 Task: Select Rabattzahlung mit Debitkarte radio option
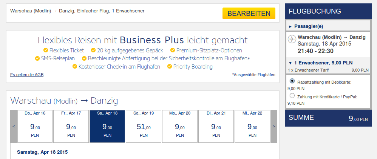tap(292, 81)
